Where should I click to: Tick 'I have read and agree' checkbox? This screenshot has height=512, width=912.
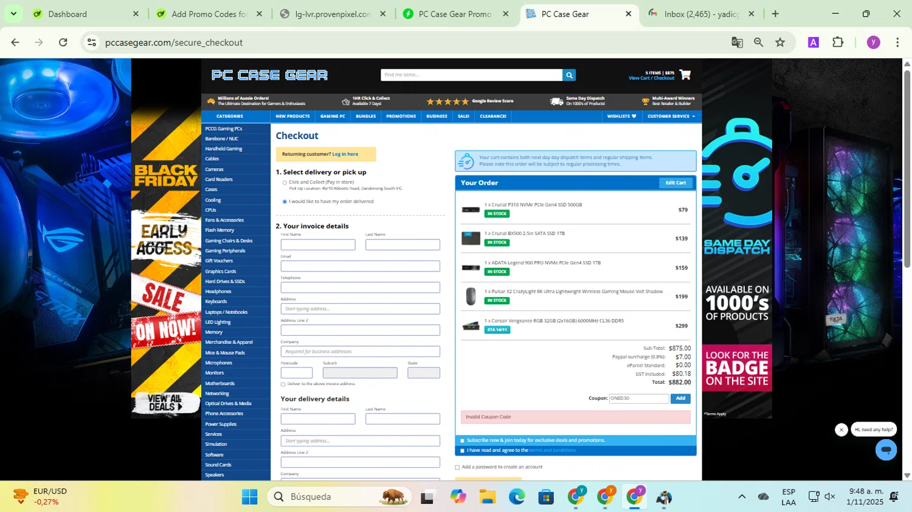462,451
